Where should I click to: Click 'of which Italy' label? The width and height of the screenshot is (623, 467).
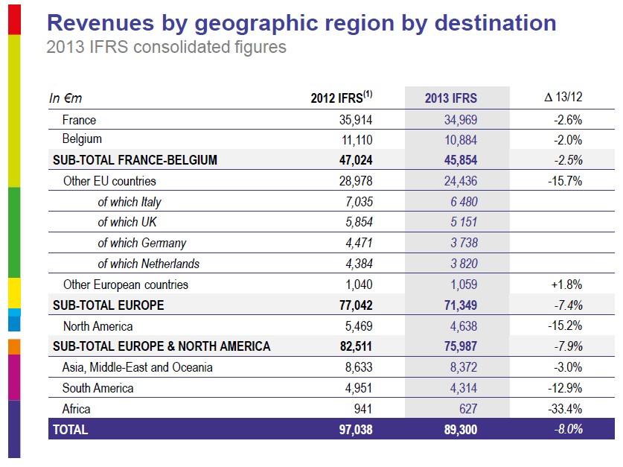[130, 203]
